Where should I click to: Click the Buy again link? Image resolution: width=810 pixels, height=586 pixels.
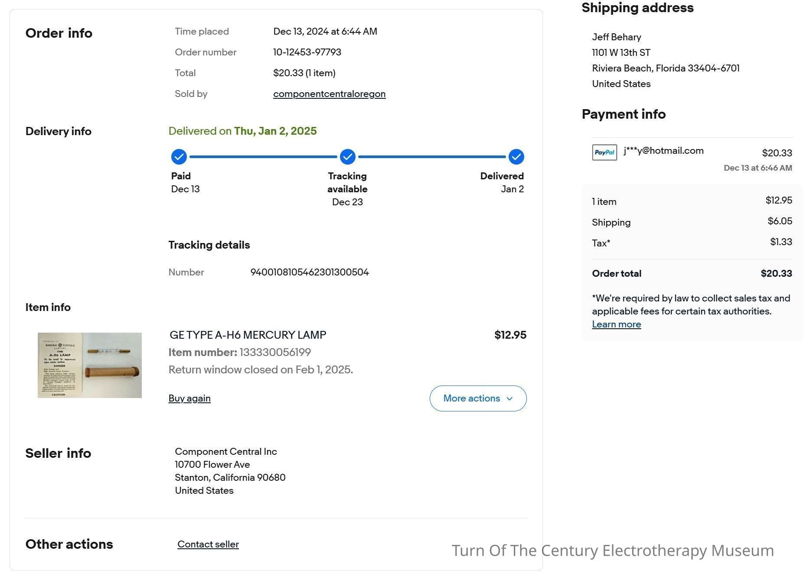coord(189,398)
